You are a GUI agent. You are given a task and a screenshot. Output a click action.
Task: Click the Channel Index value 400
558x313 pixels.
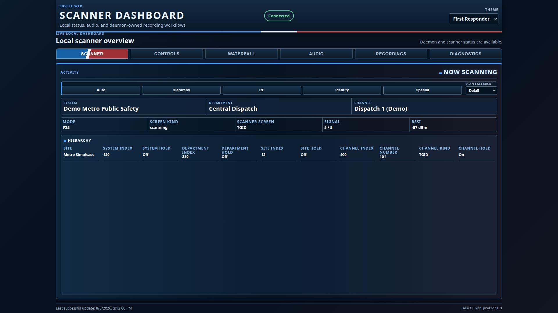coord(344,155)
